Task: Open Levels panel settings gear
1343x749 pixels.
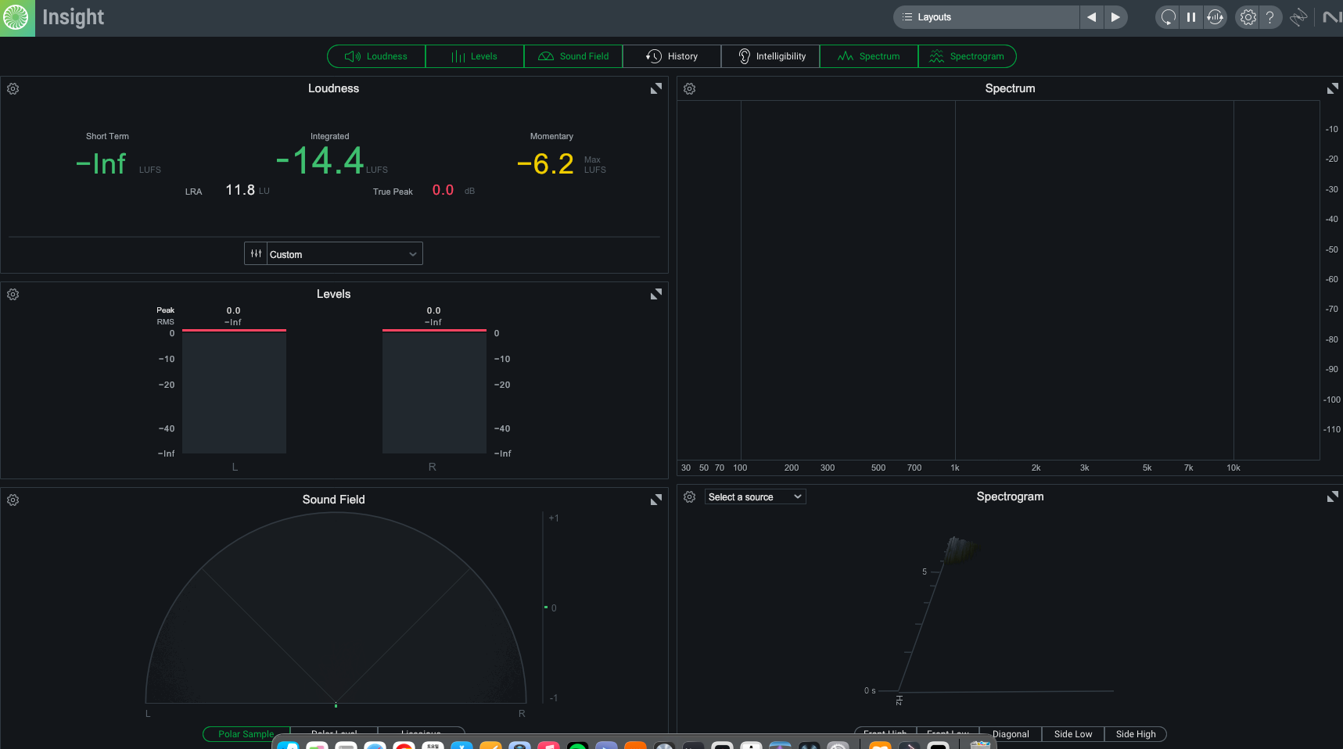Action: click(13, 295)
